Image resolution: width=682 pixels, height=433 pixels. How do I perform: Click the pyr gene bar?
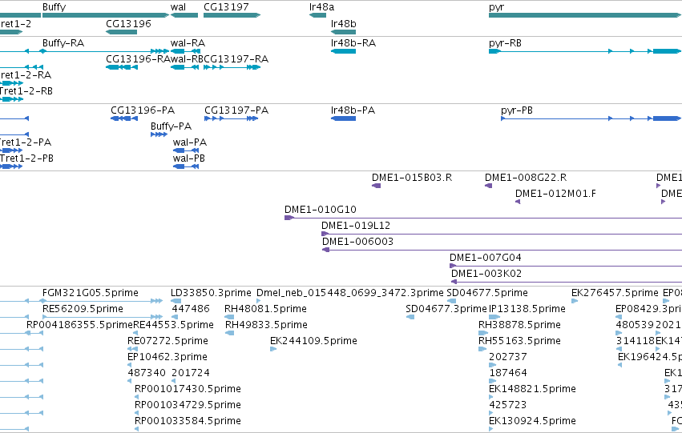tap(585, 15)
